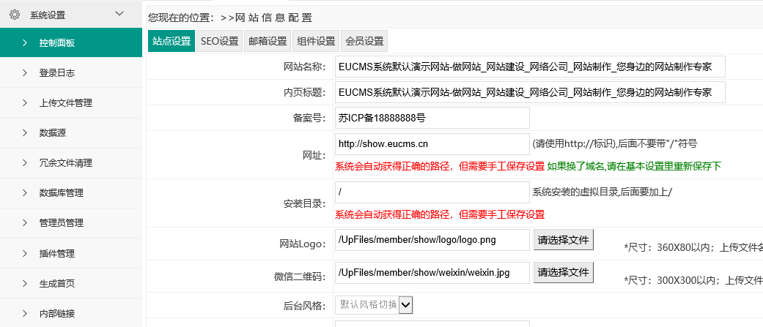The height and width of the screenshot is (327, 763).
Task: Collapse the 系统设置 section chevron
Action: 119,14
